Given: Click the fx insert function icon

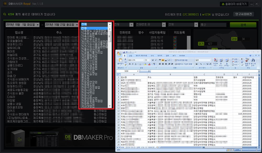Looking at the screenshot, I should (x=149, y=71).
